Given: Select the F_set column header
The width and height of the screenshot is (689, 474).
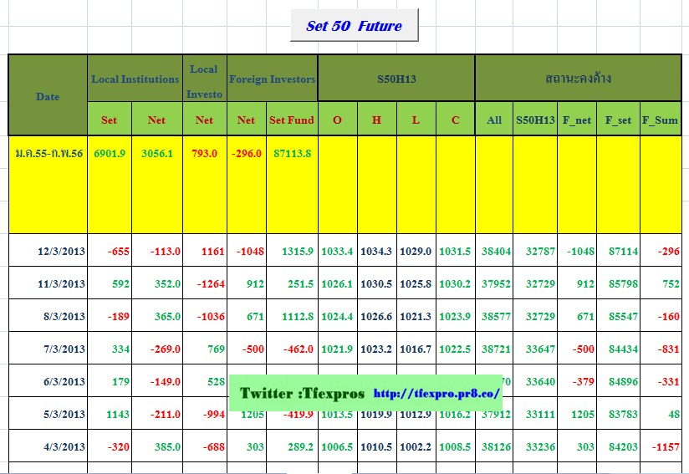Looking at the screenshot, I should pyautogui.click(x=619, y=120).
